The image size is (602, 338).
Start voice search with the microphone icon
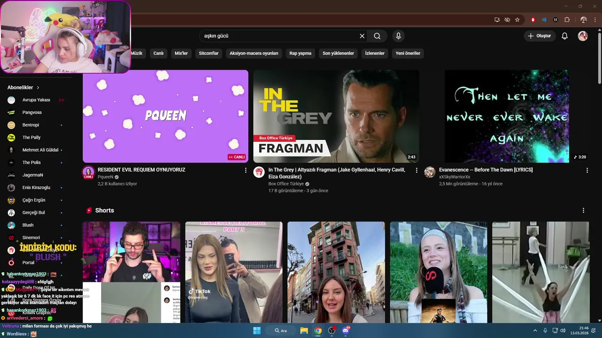(398, 36)
